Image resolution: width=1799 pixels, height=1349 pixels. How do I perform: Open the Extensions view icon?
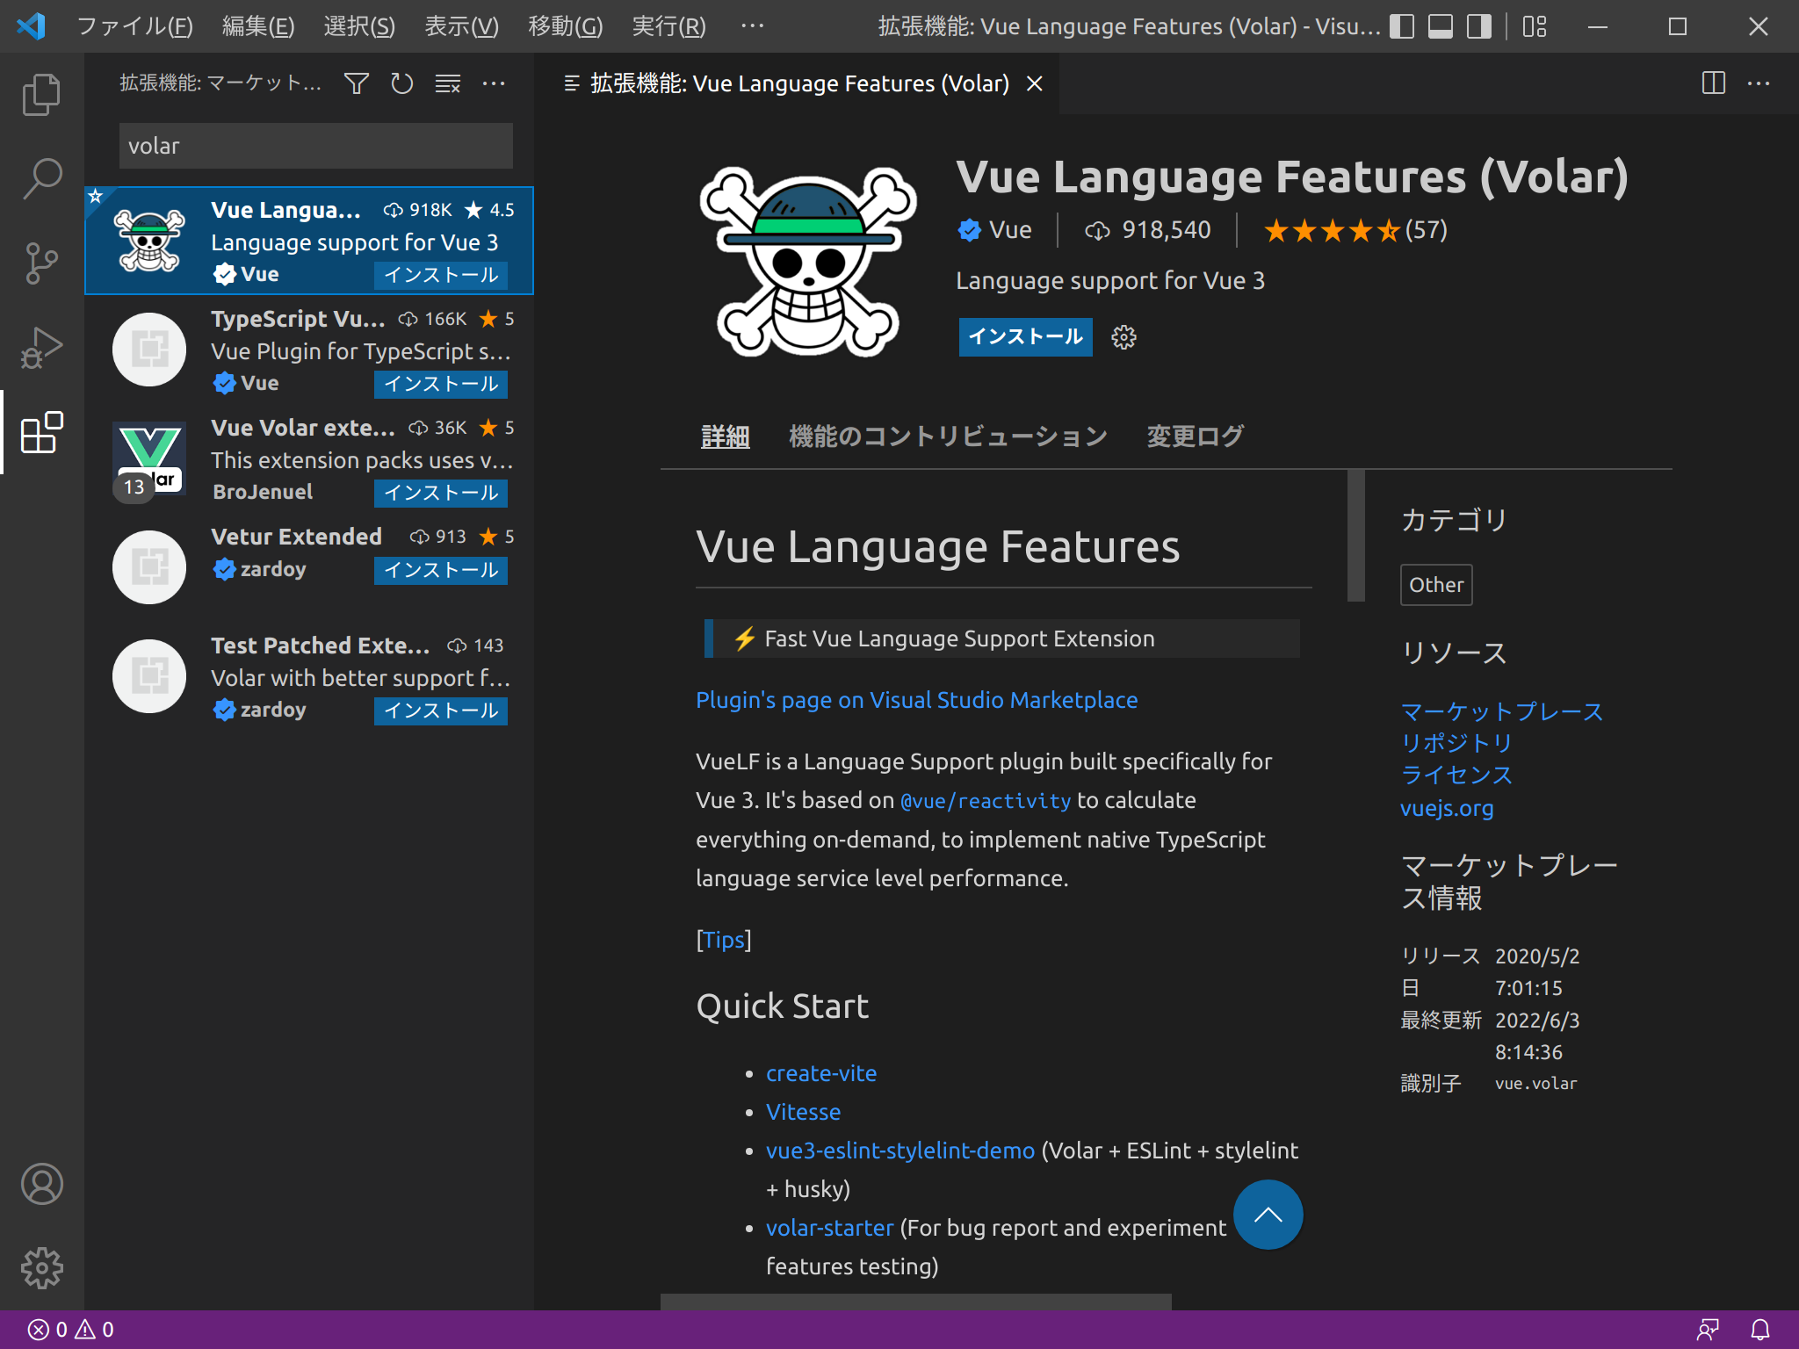pyautogui.click(x=41, y=431)
